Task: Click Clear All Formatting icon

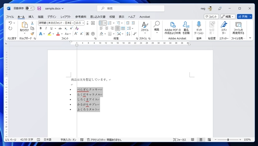Action: pos(77,28)
